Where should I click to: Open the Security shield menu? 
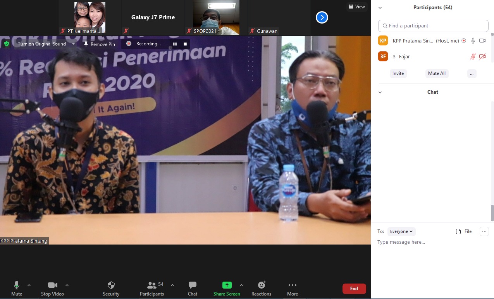click(x=111, y=285)
